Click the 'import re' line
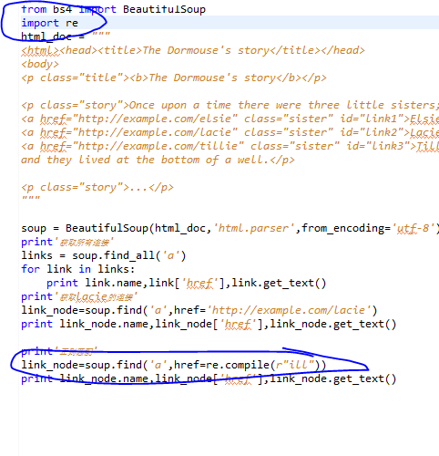This screenshot has height=456, width=439. 50,23
